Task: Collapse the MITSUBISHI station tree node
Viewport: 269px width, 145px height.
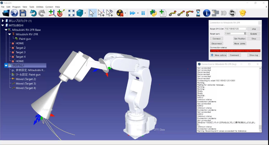Action: click(x=3, y=25)
